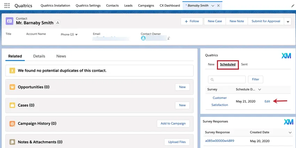Click the Campaign History target icon
The width and height of the screenshot is (296, 148).
(12, 124)
